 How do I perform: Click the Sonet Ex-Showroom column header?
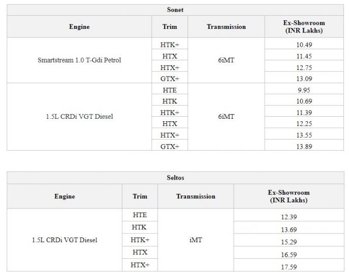click(304, 27)
